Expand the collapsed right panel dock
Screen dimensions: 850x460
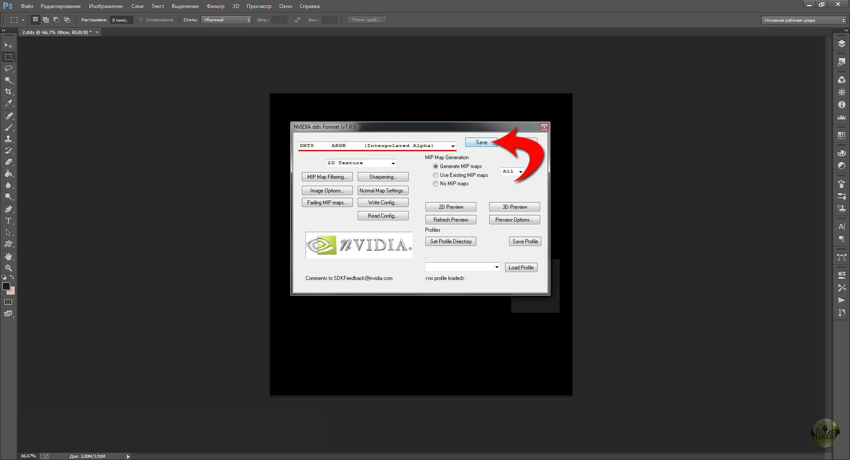pos(846,31)
